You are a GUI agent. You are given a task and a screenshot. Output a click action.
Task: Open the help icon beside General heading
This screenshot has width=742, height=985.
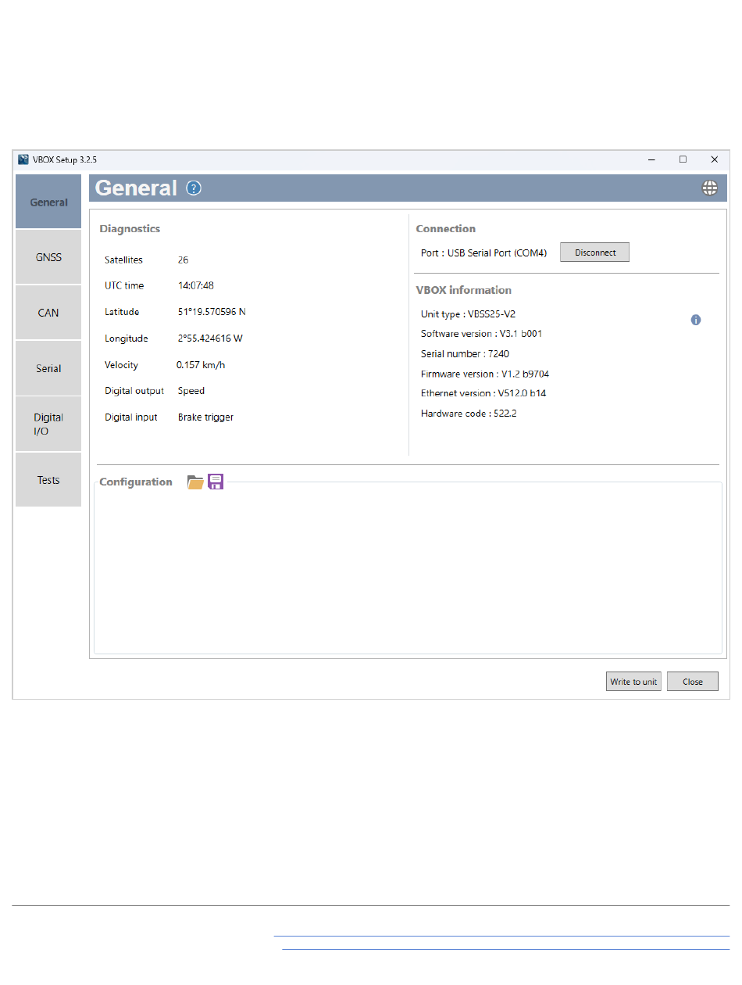194,188
